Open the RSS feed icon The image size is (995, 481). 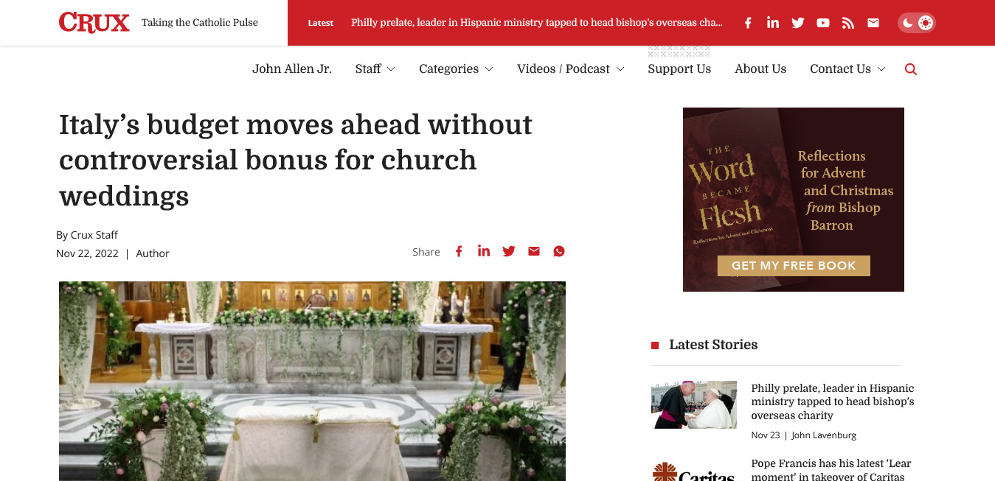click(x=848, y=23)
